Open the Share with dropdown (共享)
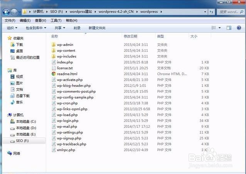The height and width of the screenshot is (174, 246). [60, 28]
